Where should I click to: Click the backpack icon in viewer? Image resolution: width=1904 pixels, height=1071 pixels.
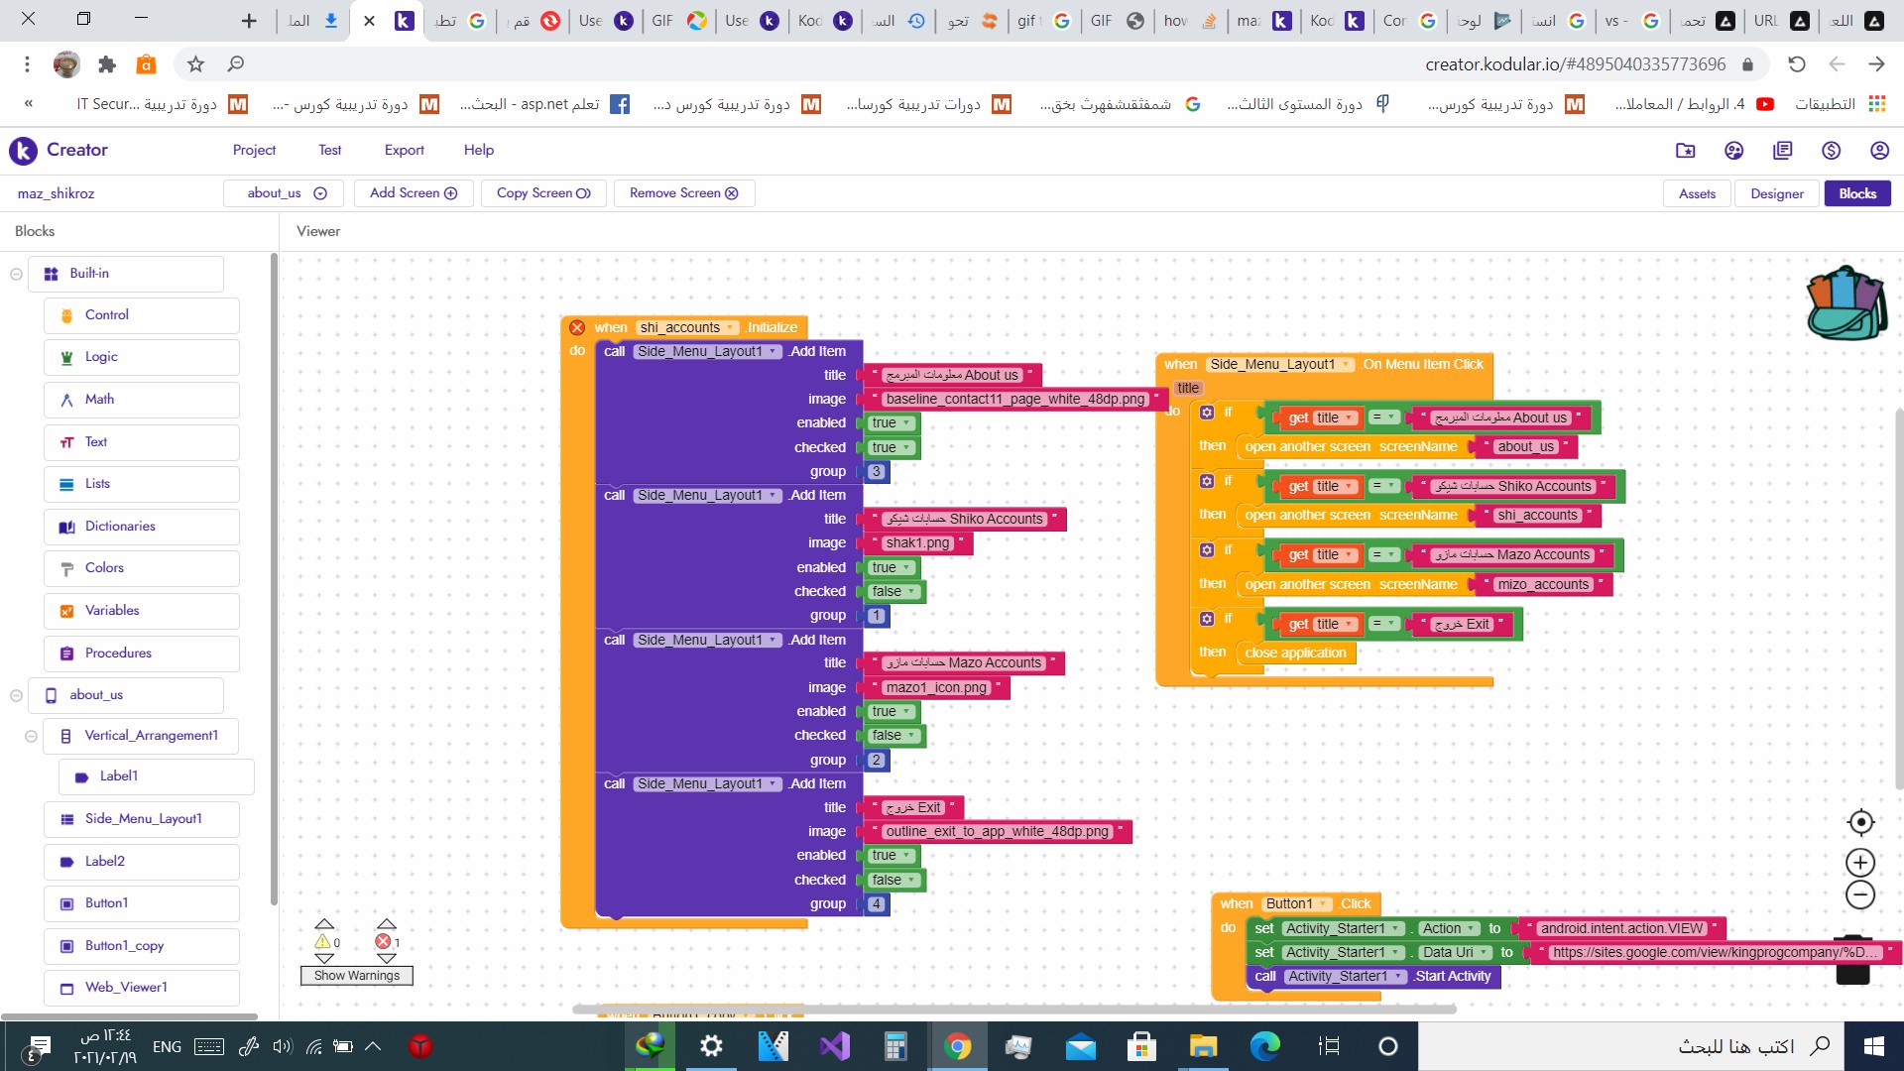pos(1846,304)
